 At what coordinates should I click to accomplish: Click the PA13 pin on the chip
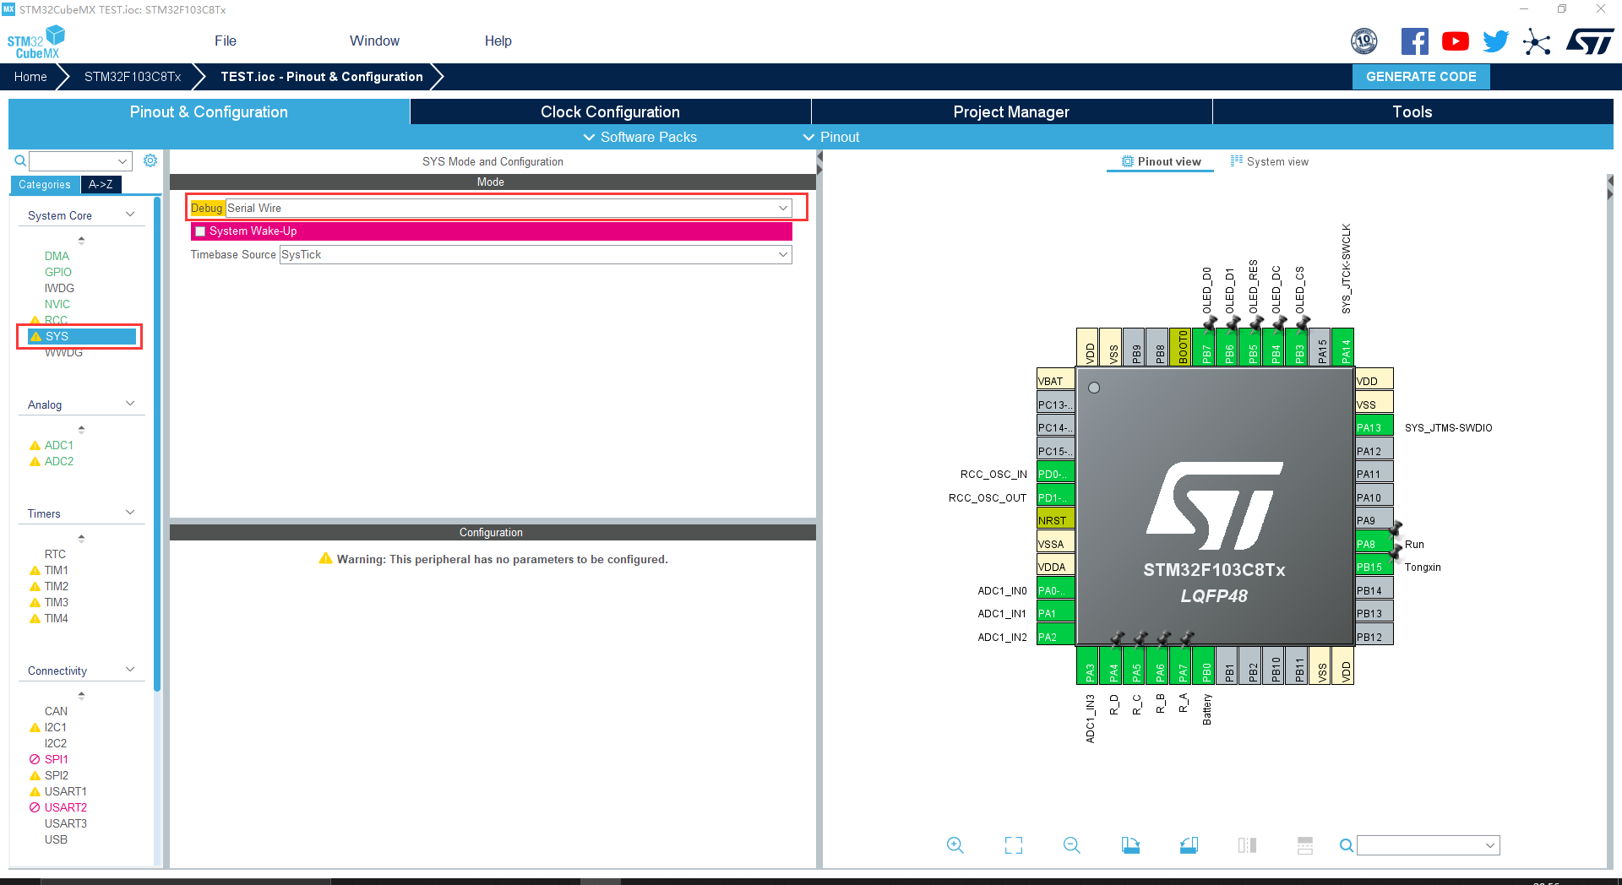click(x=1374, y=427)
